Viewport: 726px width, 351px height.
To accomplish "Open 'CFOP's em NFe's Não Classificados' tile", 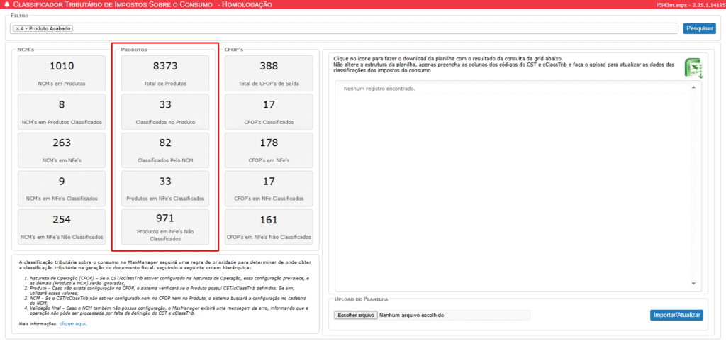I will point(269,226).
